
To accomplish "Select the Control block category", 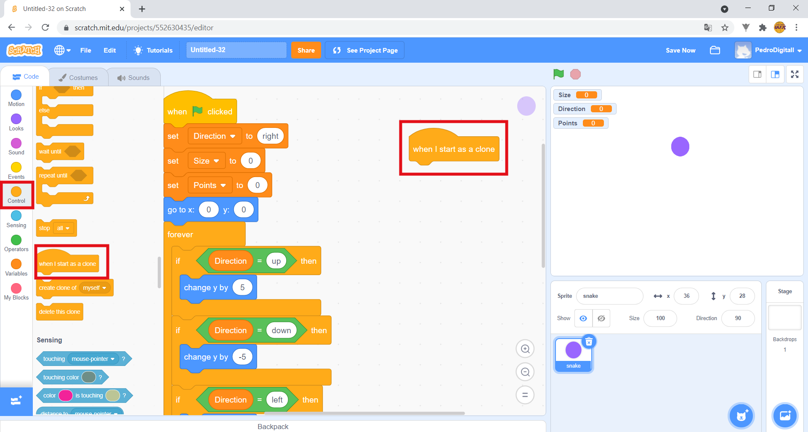I will (16, 195).
